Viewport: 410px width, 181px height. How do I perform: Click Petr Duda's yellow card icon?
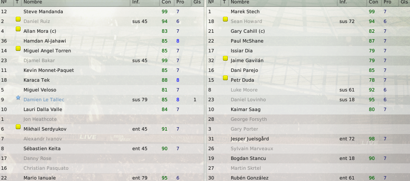225,78
